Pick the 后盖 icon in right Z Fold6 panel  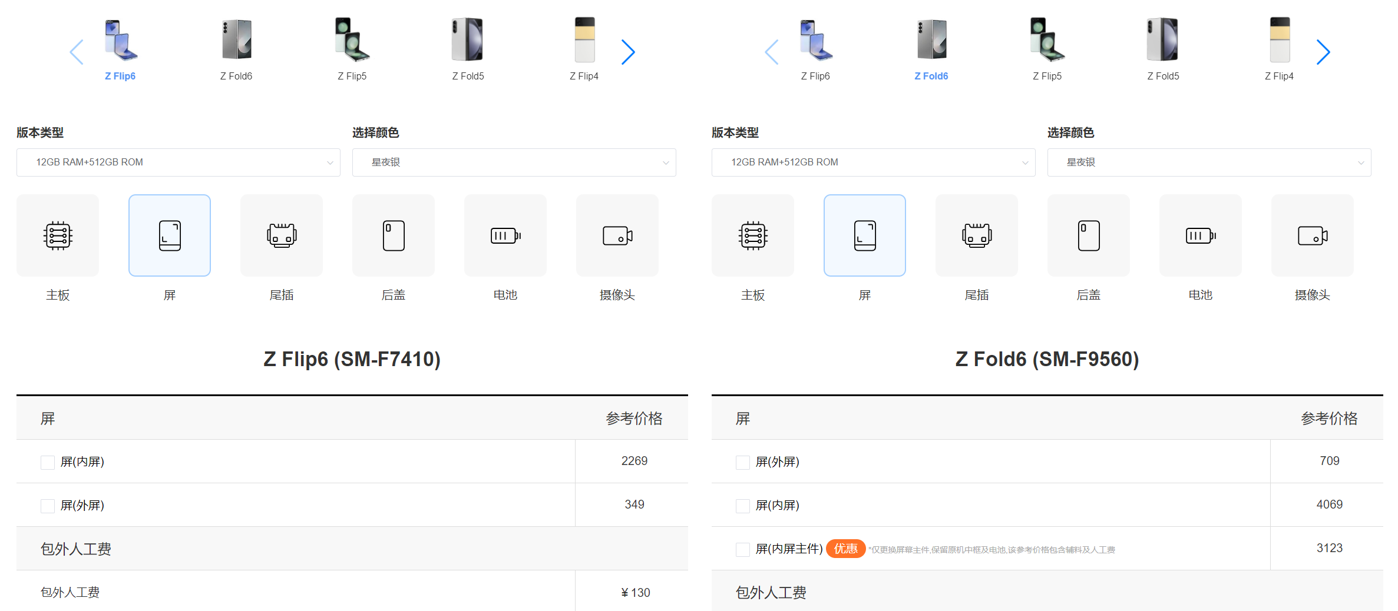coord(1089,235)
